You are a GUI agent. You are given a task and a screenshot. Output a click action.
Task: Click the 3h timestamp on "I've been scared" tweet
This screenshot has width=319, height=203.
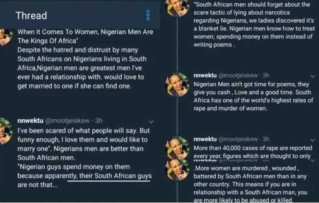click(x=99, y=121)
